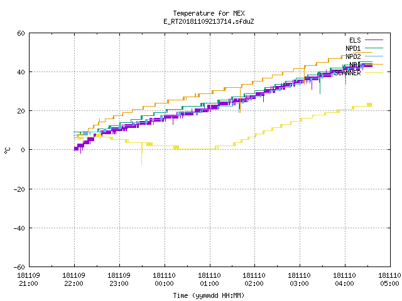402x301 pixels.
Task: Click the y-axis label 20
Action: 21,111
